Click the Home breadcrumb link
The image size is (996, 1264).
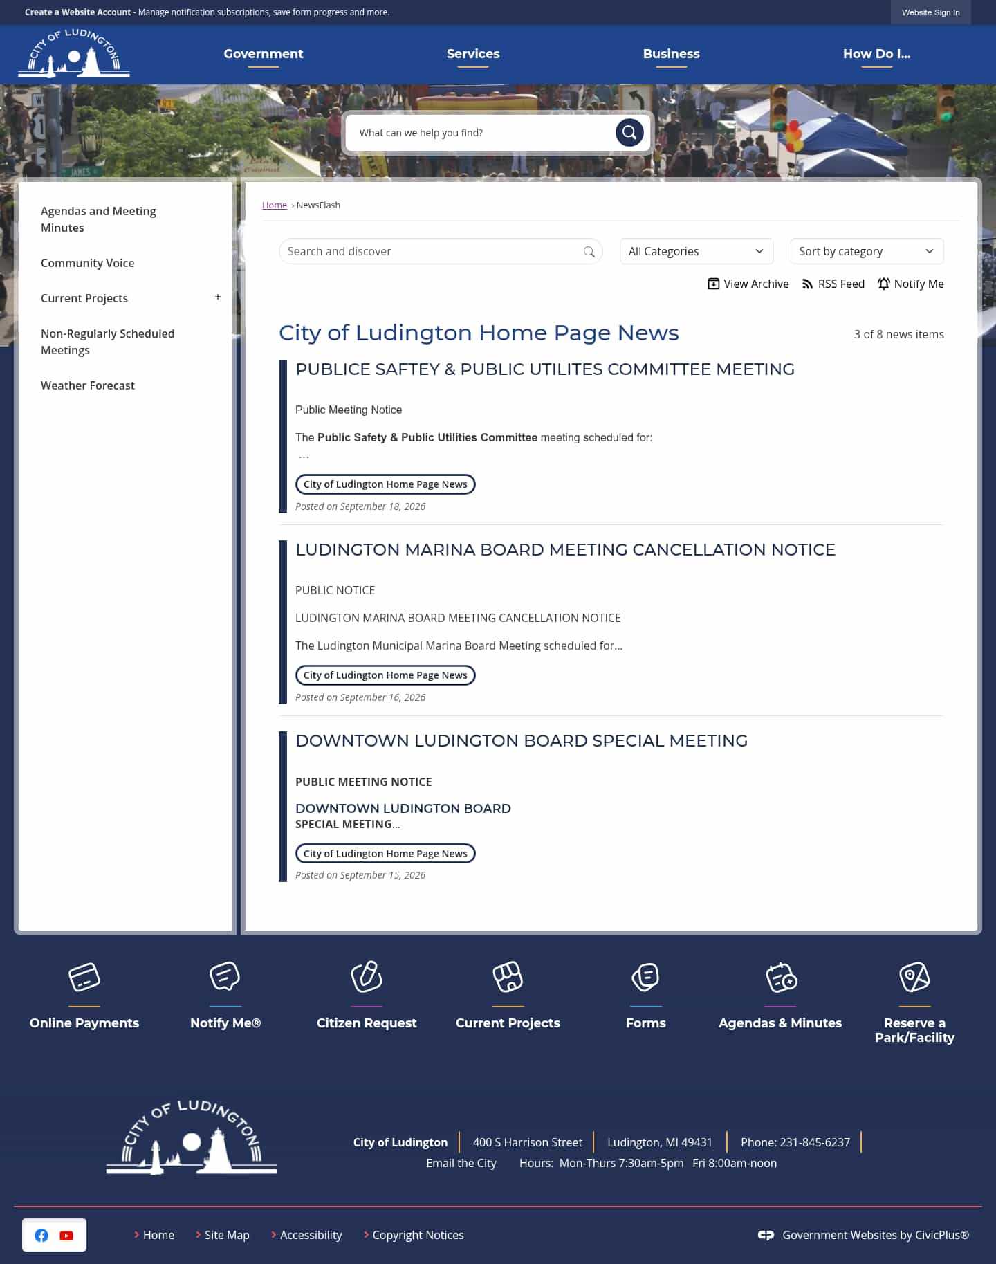coord(274,205)
